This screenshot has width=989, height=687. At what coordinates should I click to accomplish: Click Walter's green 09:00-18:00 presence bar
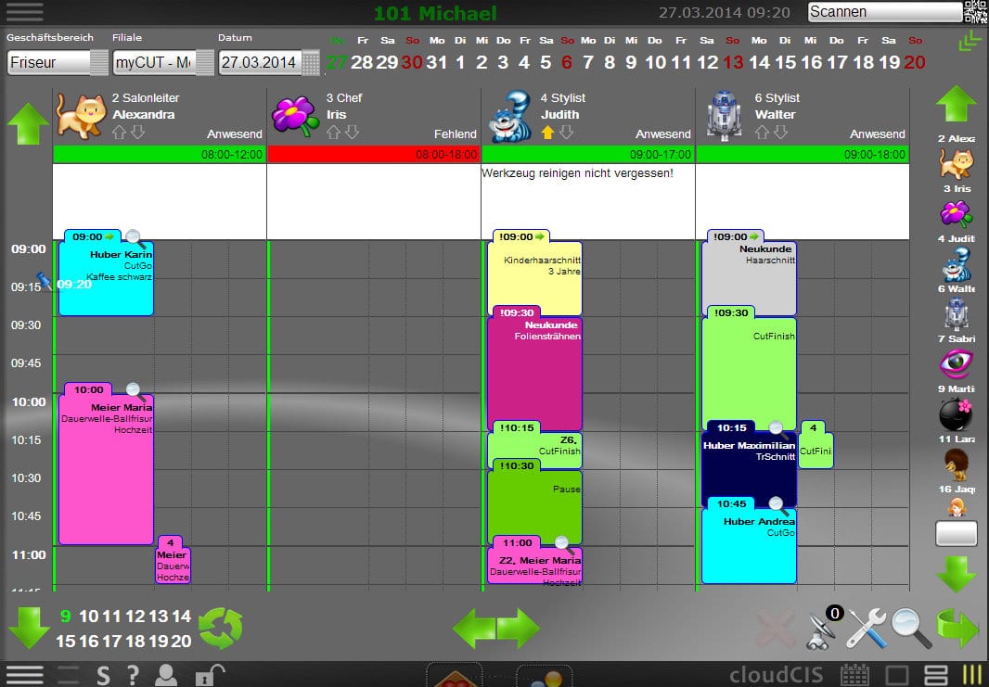803,155
